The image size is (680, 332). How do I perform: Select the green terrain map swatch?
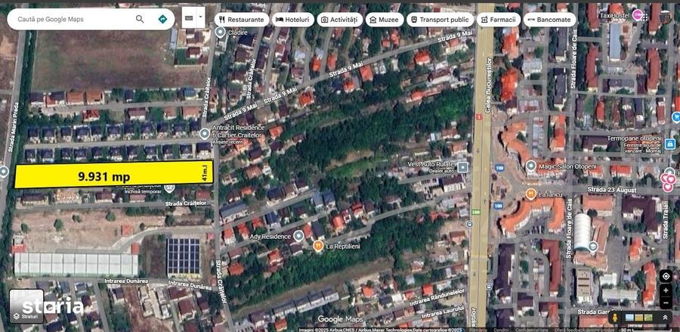(648, 318)
